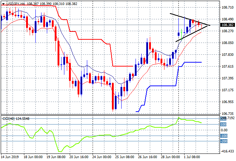Click the 106.735 price axis label
The image size is (236, 161).
click(x=227, y=113)
